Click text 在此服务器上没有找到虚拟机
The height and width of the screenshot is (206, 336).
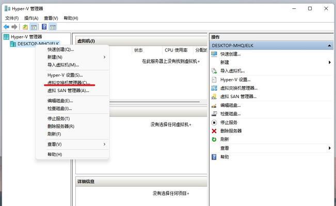[x=171, y=61]
